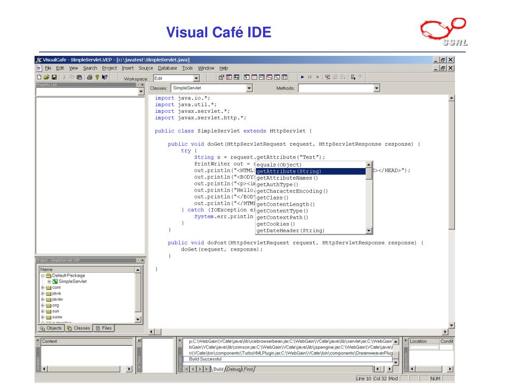Expand the sunw package node

[x=43, y=317]
